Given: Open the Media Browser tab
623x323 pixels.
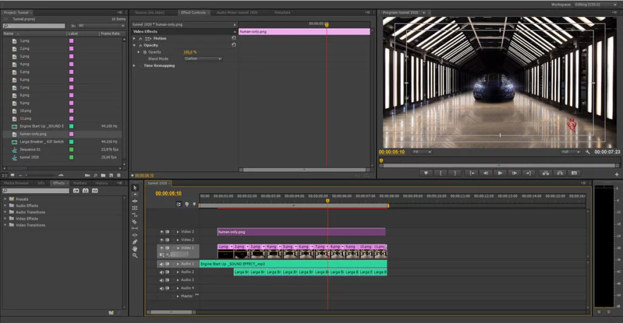Looking at the screenshot, I should point(16,183).
